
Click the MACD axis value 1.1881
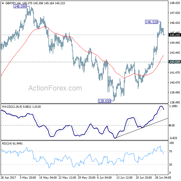pos(173,106)
